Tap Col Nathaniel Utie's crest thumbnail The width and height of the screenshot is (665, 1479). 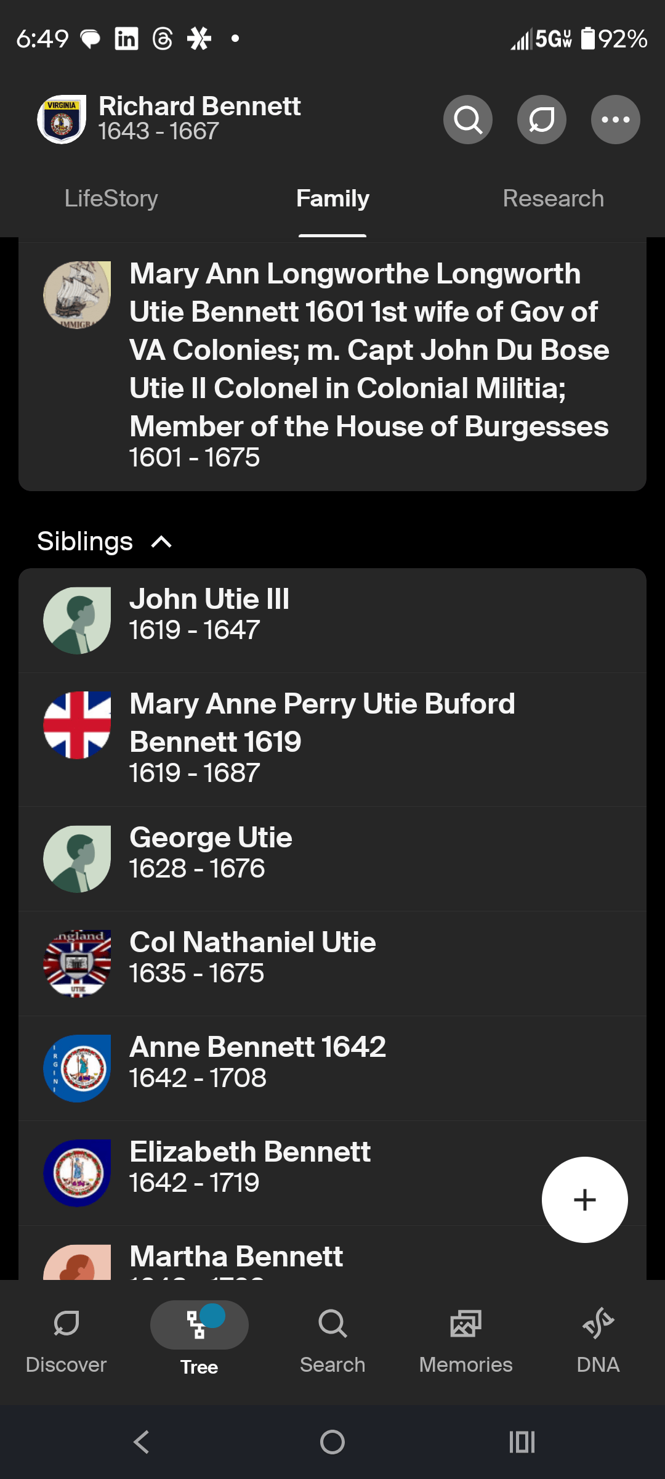pyautogui.click(x=77, y=963)
